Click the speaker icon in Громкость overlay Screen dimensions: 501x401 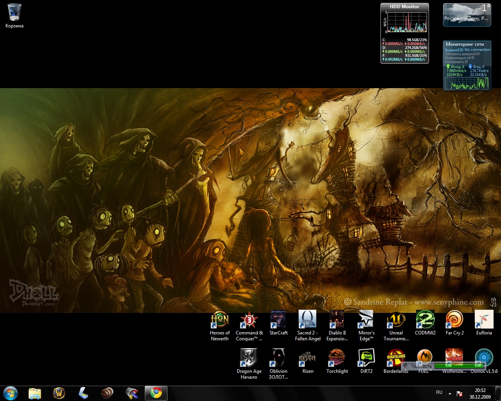coord(405,366)
